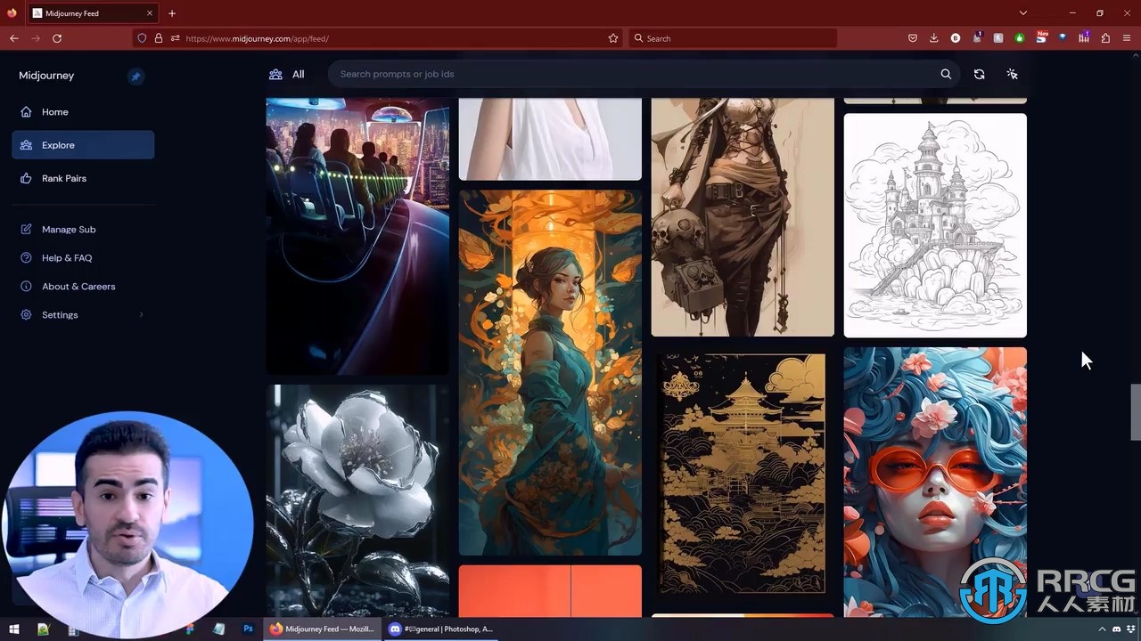Click the green thumbs-up extension icon
Screen dimensions: 1141x641
(1020, 38)
